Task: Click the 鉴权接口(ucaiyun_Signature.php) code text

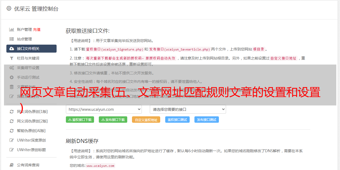Action: [115, 49]
